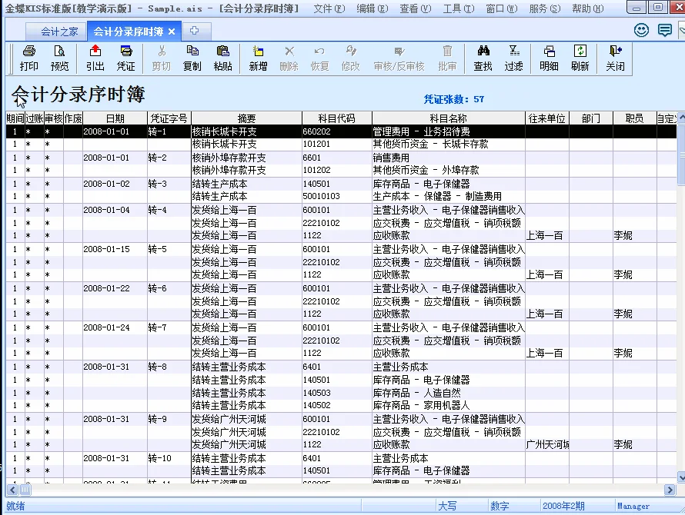This screenshot has width=685, height=515.
Task: Click the message bubble icon top right
Action: click(x=664, y=28)
